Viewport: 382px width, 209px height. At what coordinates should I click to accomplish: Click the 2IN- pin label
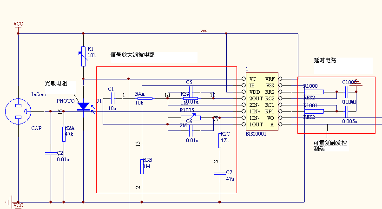coord(254,105)
